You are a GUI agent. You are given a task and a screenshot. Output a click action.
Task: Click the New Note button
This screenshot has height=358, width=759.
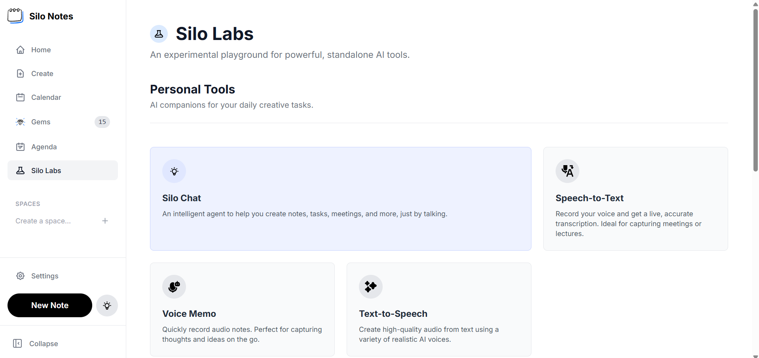tap(50, 305)
